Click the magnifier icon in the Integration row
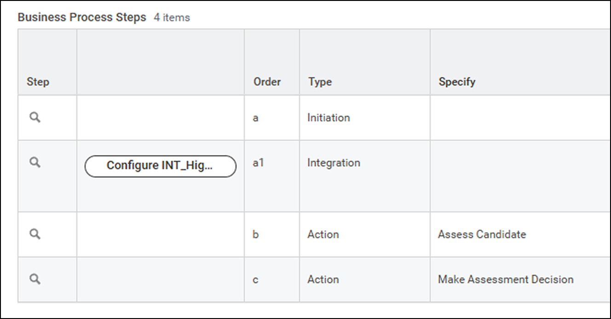The height and width of the screenshot is (319, 611). pyautogui.click(x=35, y=162)
